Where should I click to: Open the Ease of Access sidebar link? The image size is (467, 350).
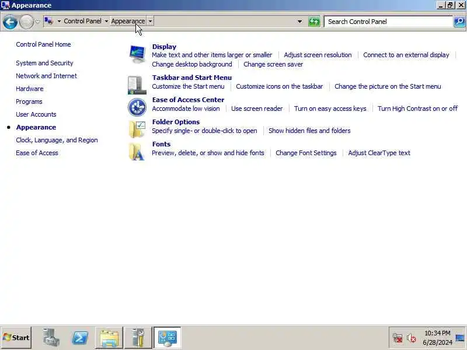(x=37, y=153)
